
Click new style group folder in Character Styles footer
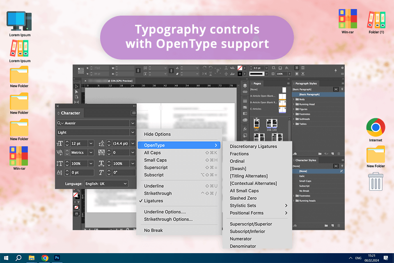pos(326,226)
